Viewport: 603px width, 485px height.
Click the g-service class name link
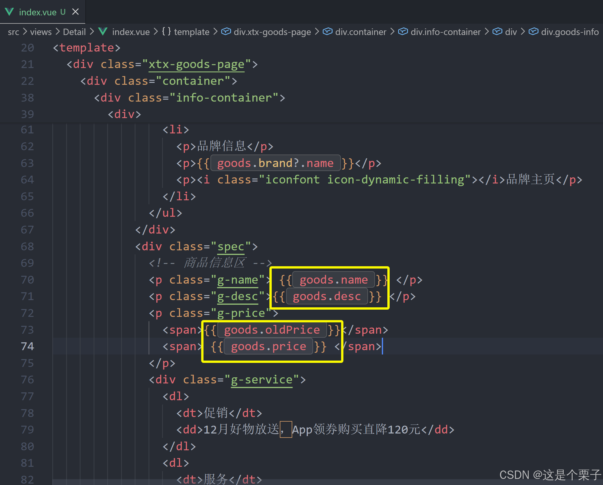pos(262,380)
